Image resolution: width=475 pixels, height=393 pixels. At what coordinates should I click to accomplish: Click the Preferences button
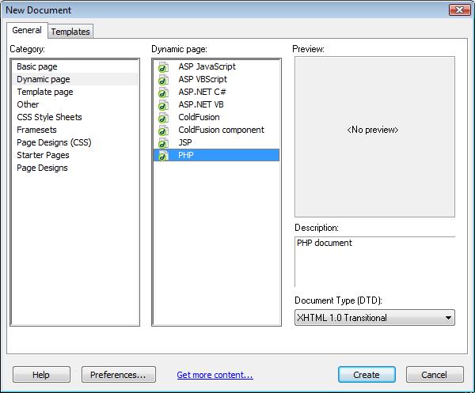pyautogui.click(x=118, y=375)
